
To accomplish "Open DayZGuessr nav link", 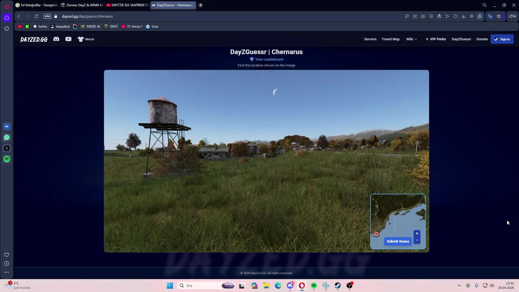I will pyautogui.click(x=461, y=39).
